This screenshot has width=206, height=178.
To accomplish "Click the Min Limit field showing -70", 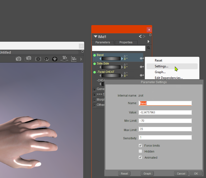I will pyautogui.click(x=165, y=121).
